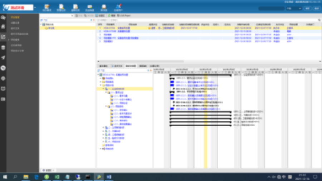Screen dimensions: 322x181
Task: Click the first button right of top dropdown
Action: pyautogui.click(x=307, y=8)
